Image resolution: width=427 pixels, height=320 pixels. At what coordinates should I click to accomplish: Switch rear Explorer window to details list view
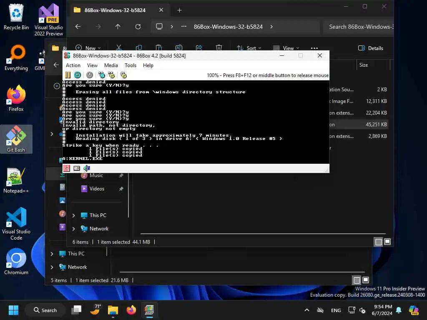pos(357,280)
